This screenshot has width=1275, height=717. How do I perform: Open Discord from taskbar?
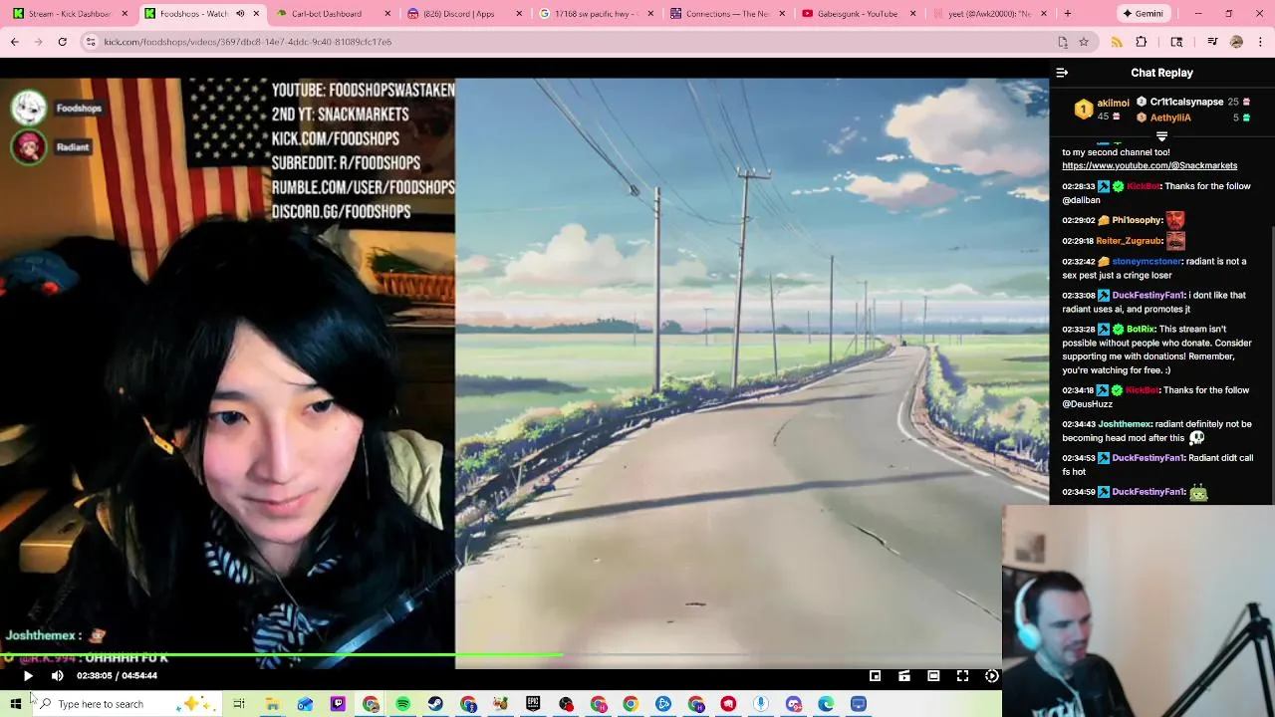(793, 704)
